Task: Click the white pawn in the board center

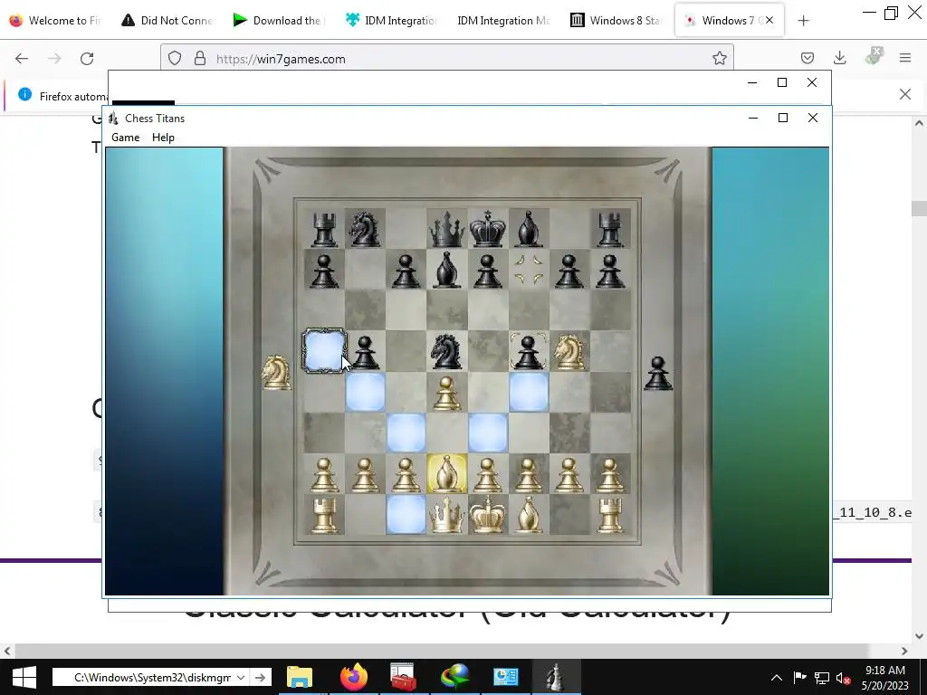Action: coord(447,393)
